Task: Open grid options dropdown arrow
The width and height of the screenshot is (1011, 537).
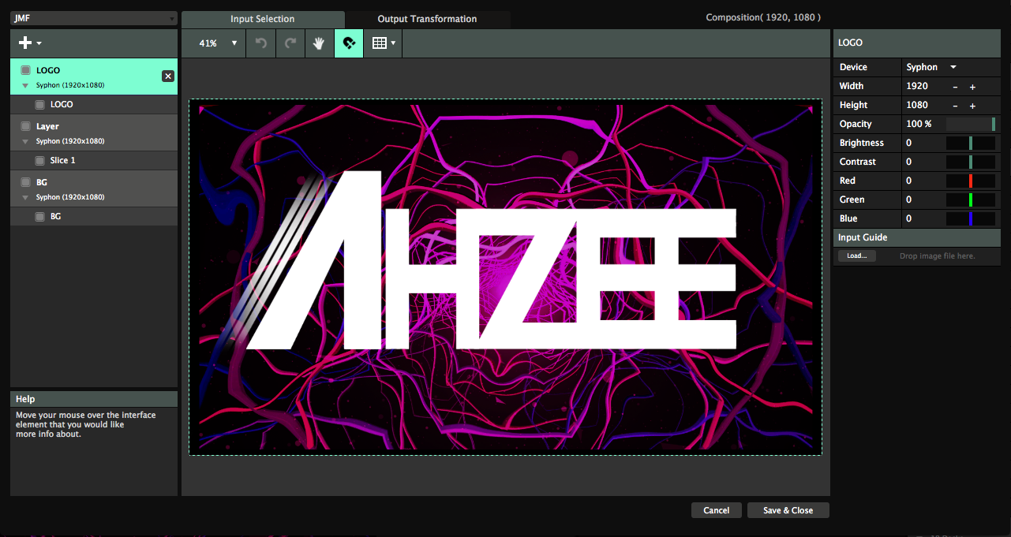Action: click(x=393, y=43)
